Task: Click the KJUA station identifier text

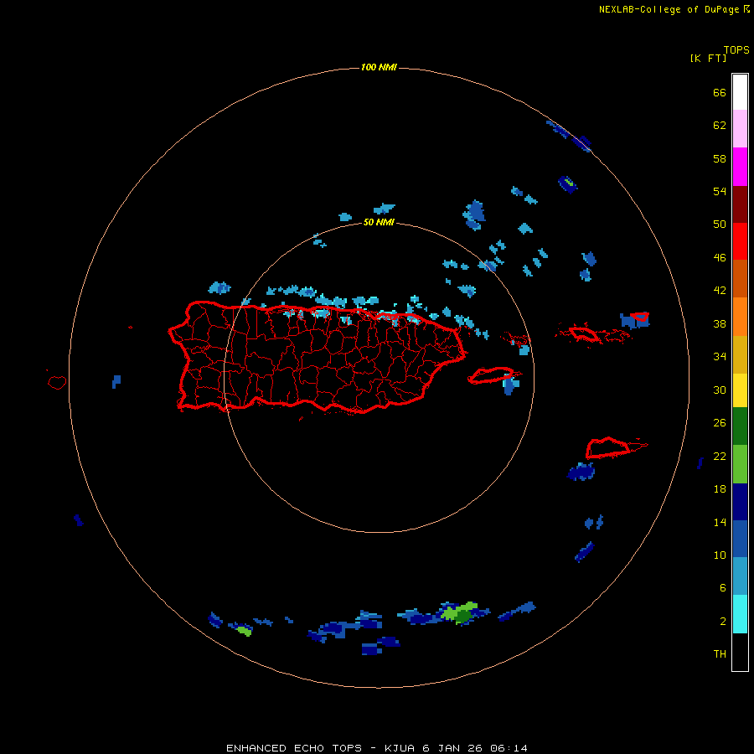Action: [x=399, y=748]
